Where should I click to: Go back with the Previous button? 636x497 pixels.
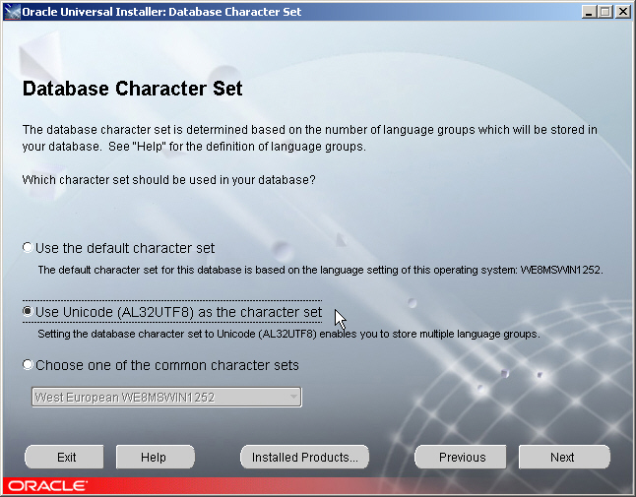tap(461, 457)
